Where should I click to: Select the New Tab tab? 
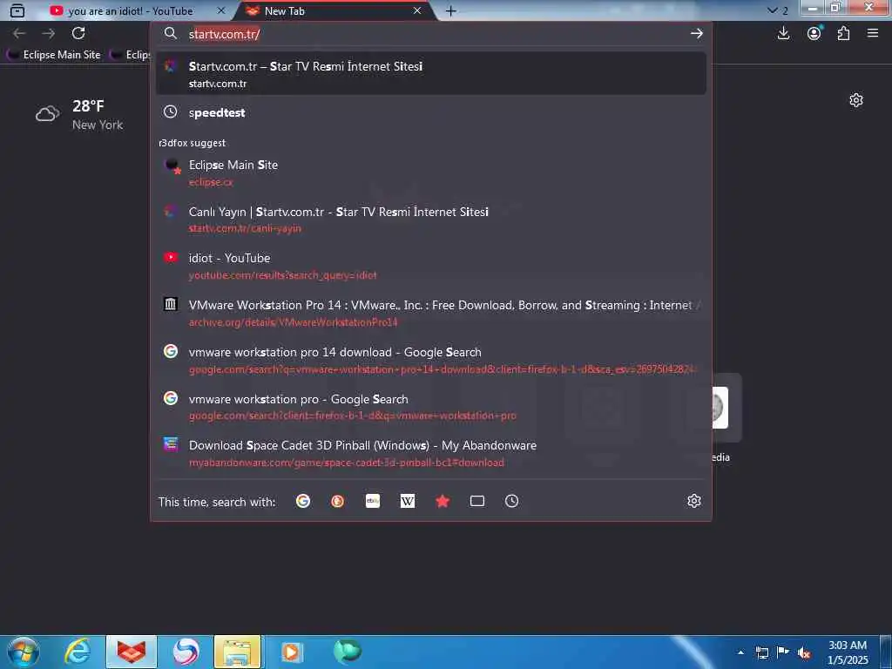[334, 10]
